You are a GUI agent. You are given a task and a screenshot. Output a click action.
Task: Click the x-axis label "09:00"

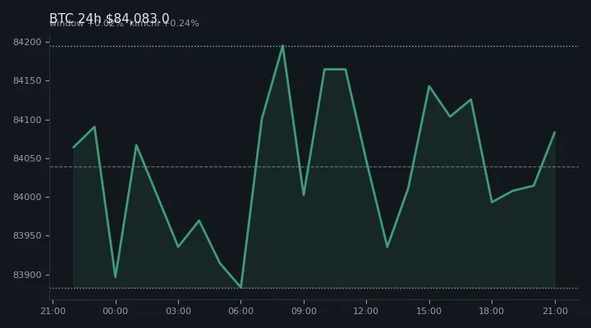(x=304, y=311)
